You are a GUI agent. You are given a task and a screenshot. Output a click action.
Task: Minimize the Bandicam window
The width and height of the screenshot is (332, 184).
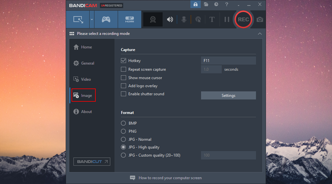[249, 5]
